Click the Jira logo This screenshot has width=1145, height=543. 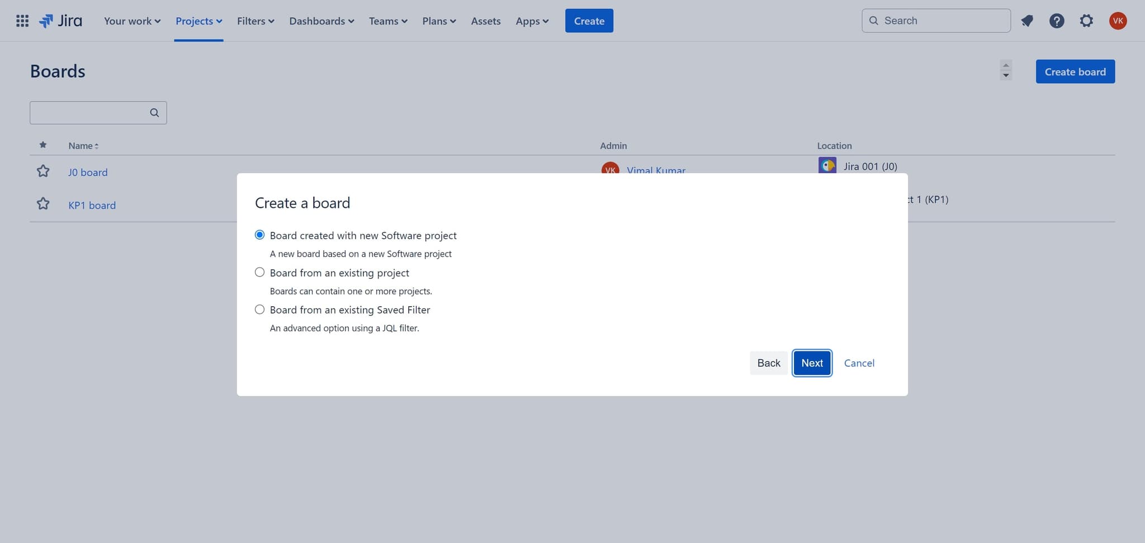(x=61, y=21)
